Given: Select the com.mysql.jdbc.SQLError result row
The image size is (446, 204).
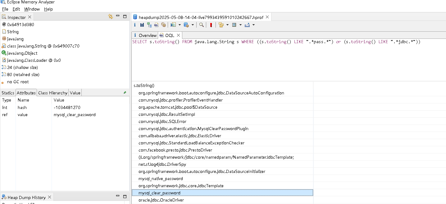Looking at the screenshot, I should [222, 121].
